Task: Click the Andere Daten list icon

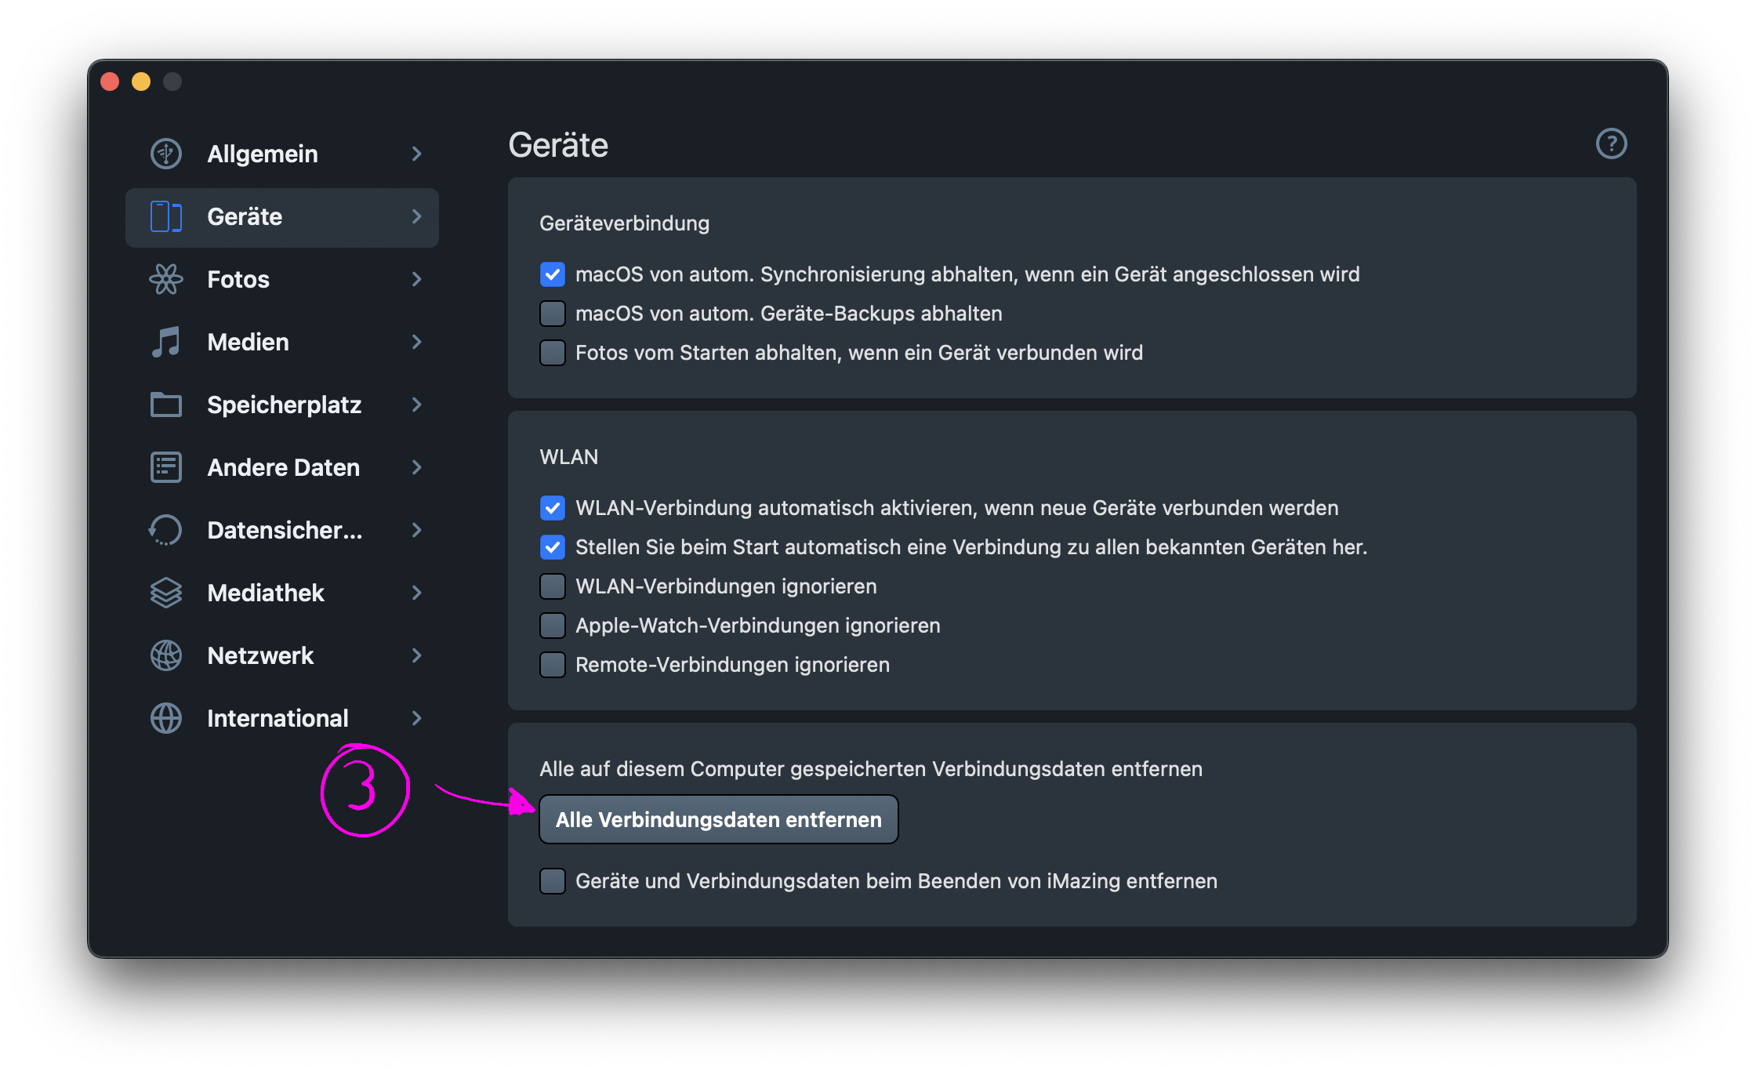Action: (166, 467)
